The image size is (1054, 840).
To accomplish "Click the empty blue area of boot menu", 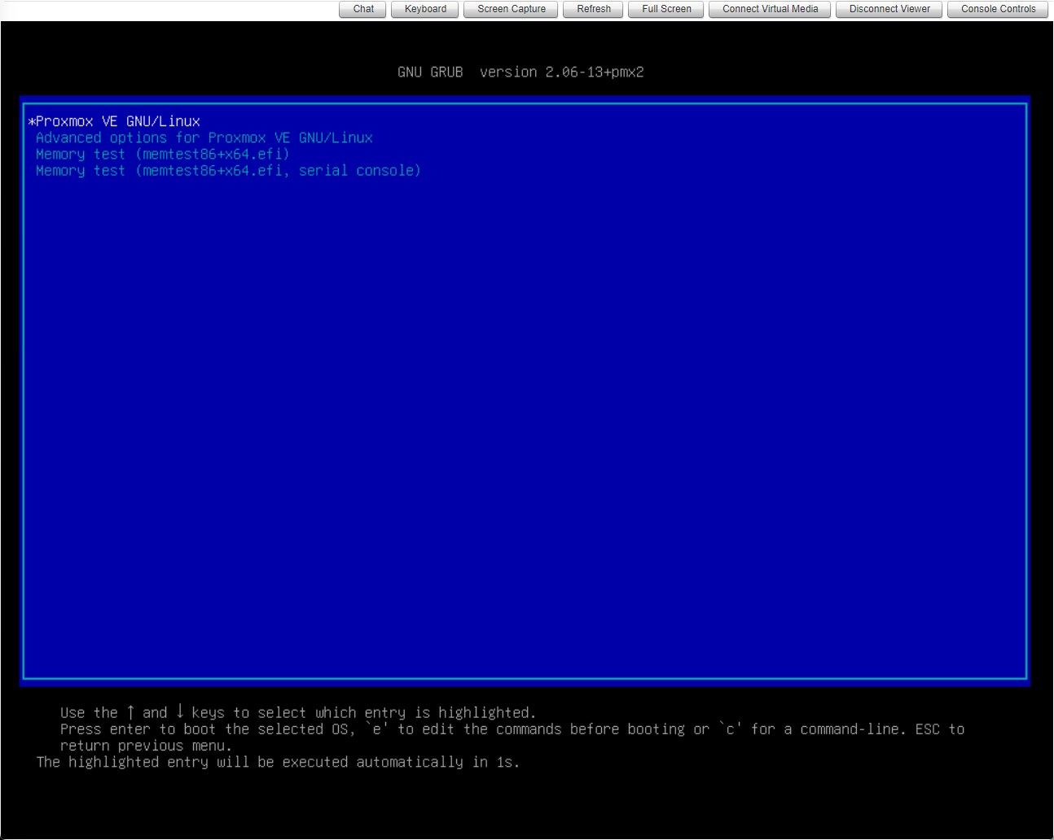I will pos(525,423).
